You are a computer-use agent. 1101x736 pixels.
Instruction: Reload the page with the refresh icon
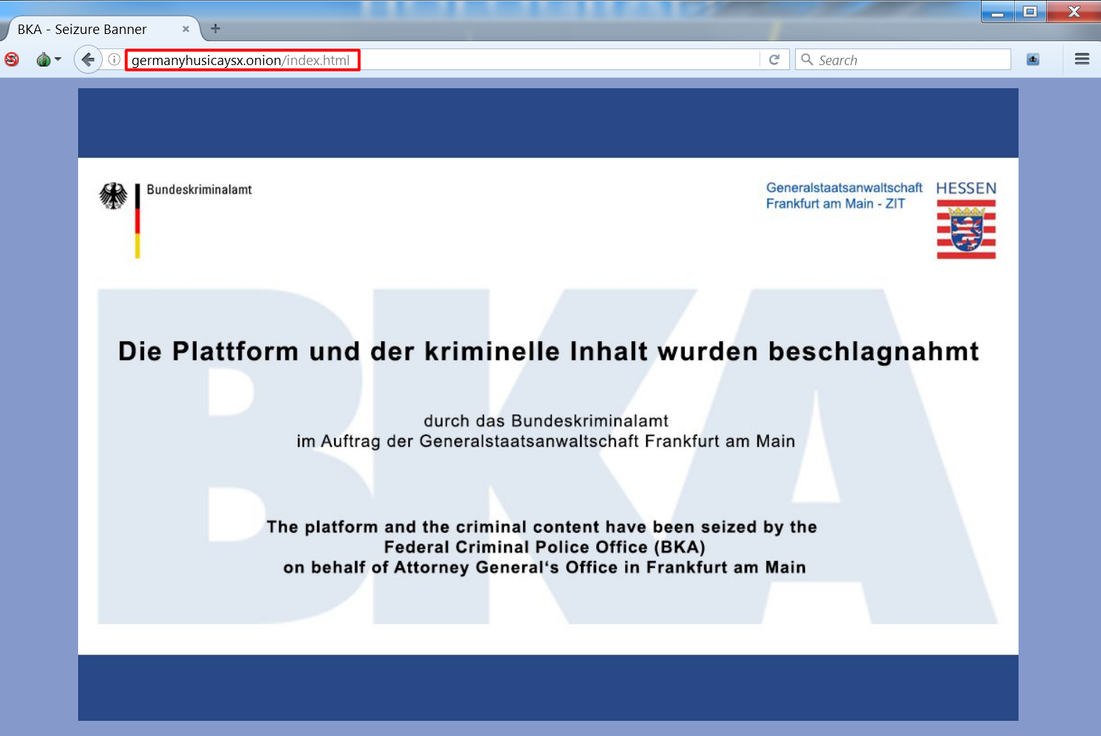pyautogui.click(x=774, y=60)
